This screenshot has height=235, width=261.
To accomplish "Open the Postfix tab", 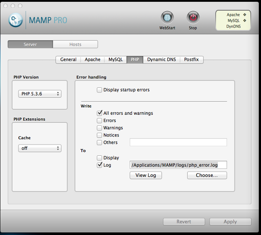I will point(191,59).
